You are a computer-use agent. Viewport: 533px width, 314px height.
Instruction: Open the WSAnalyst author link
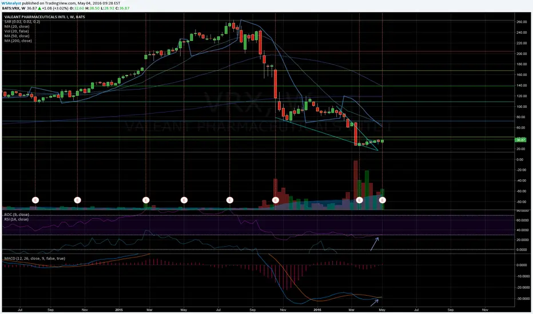point(11,3)
